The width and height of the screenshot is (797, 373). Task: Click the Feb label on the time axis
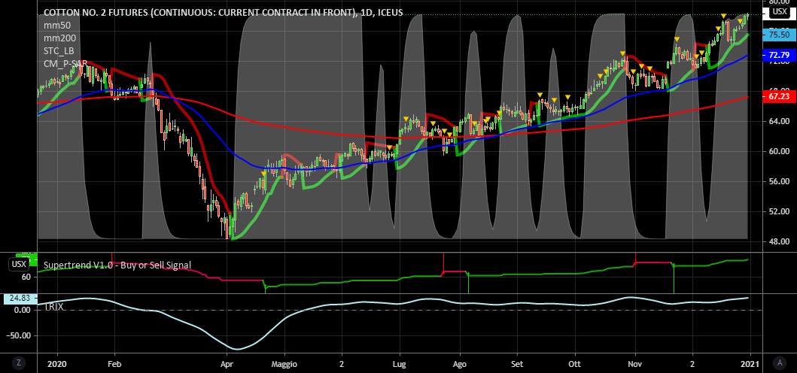click(x=114, y=362)
